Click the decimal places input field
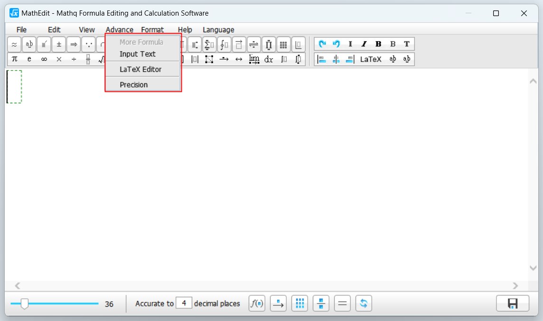The height and width of the screenshot is (321, 543). point(184,303)
